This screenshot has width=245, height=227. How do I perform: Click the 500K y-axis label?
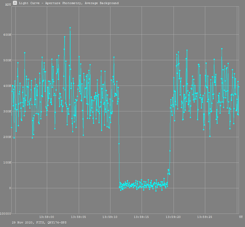(x=7, y=60)
